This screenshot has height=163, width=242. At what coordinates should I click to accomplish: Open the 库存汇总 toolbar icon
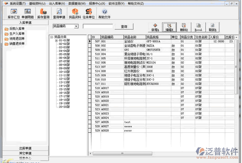(x=14, y=13)
